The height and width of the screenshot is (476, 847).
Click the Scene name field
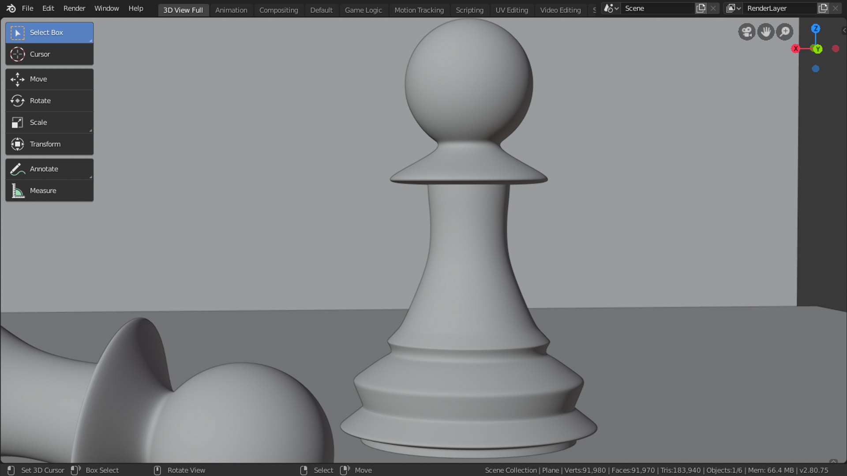[x=658, y=8]
